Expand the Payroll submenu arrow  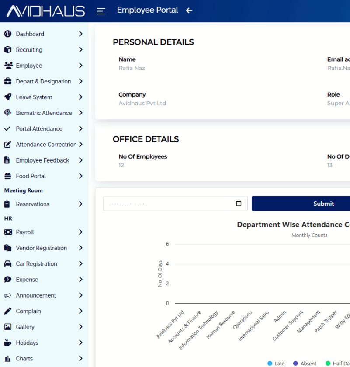tap(80, 232)
